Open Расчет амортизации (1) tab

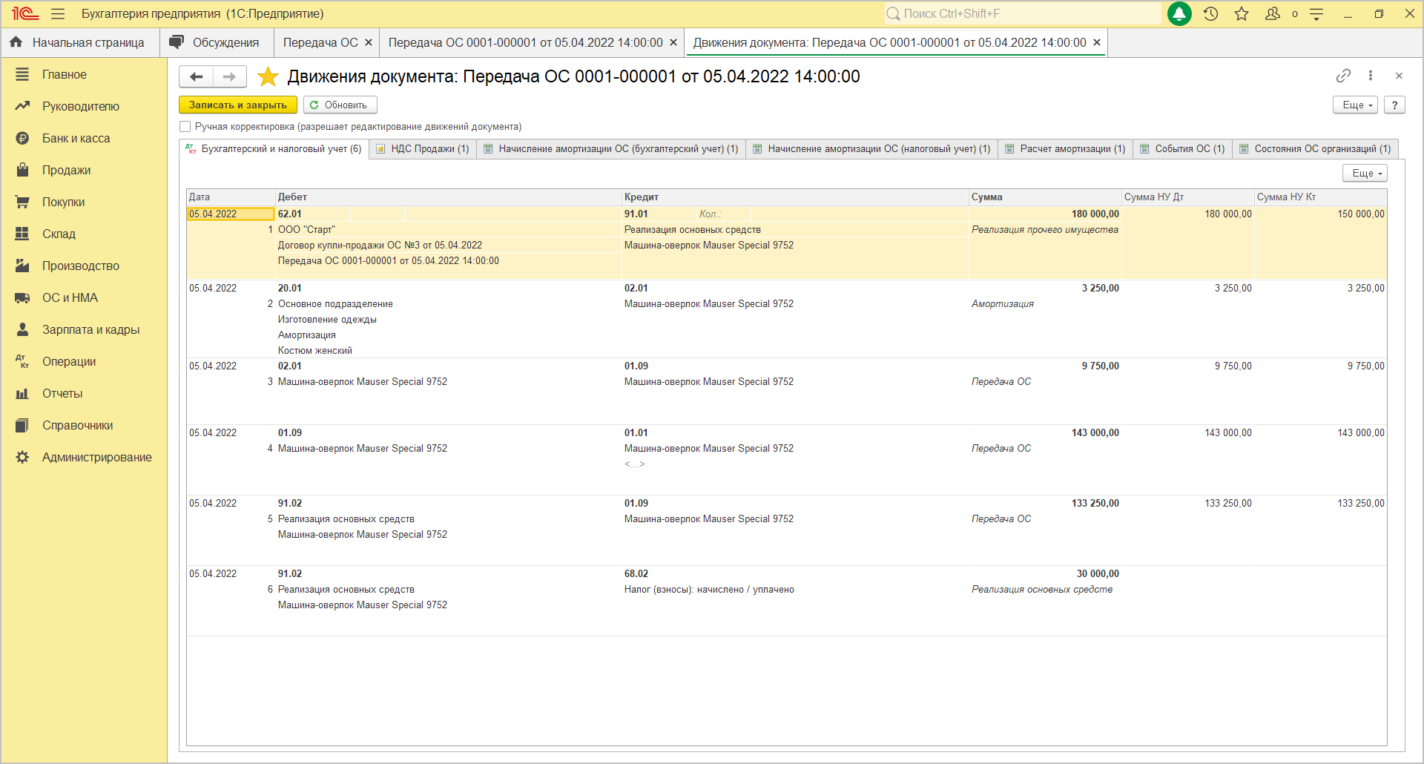click(x=1066, y=148)
